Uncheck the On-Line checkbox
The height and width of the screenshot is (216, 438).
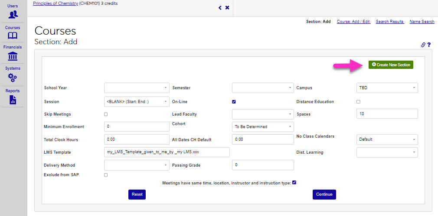pyautogui.click(x=234, y=102)
